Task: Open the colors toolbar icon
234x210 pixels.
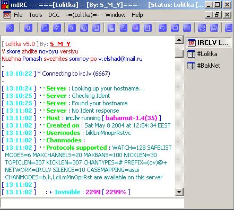Action: click(x=136, y=28)
